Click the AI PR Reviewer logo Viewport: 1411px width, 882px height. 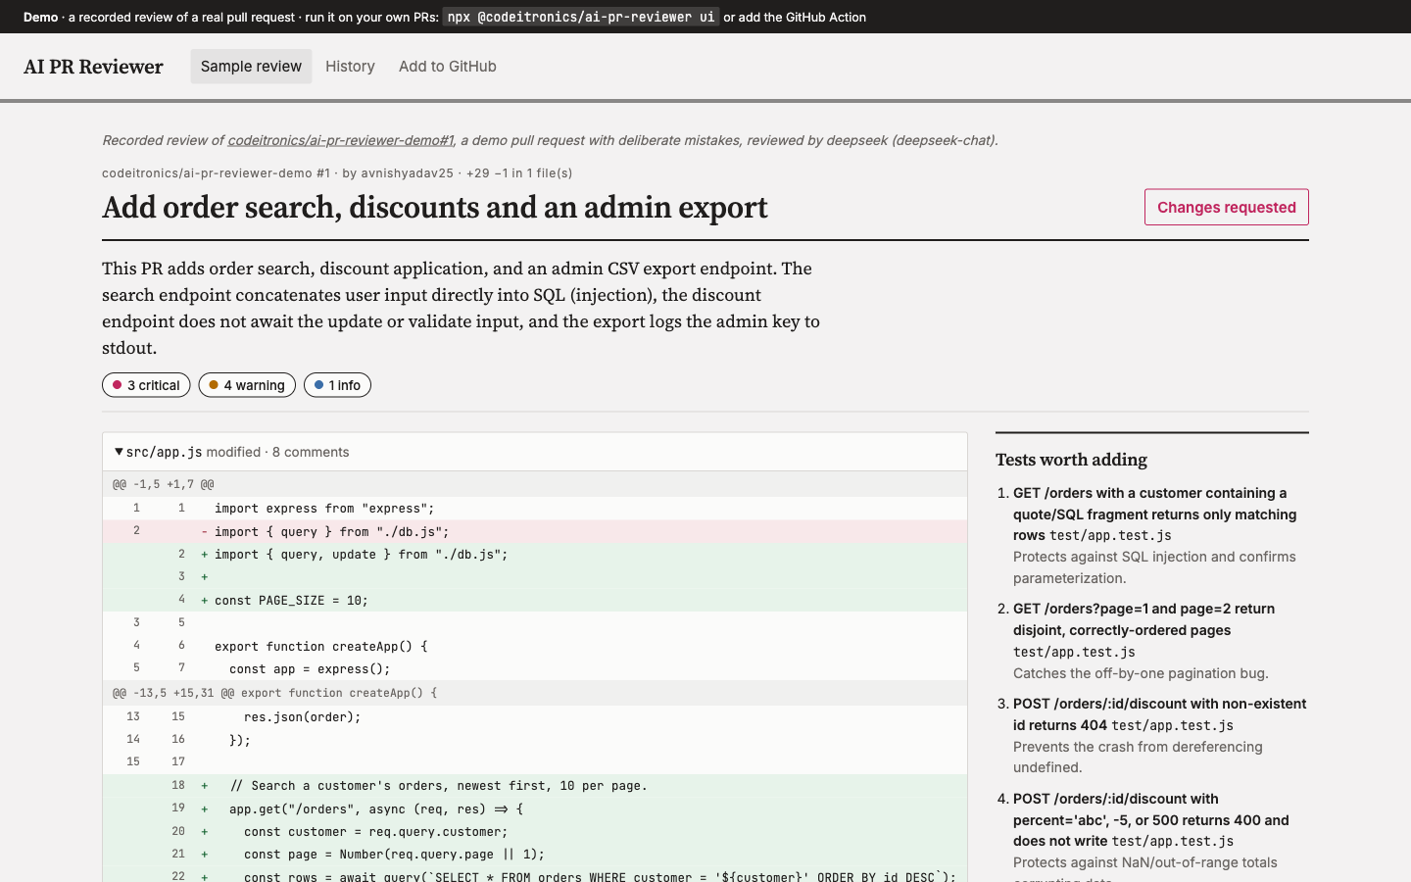point(93,67)
